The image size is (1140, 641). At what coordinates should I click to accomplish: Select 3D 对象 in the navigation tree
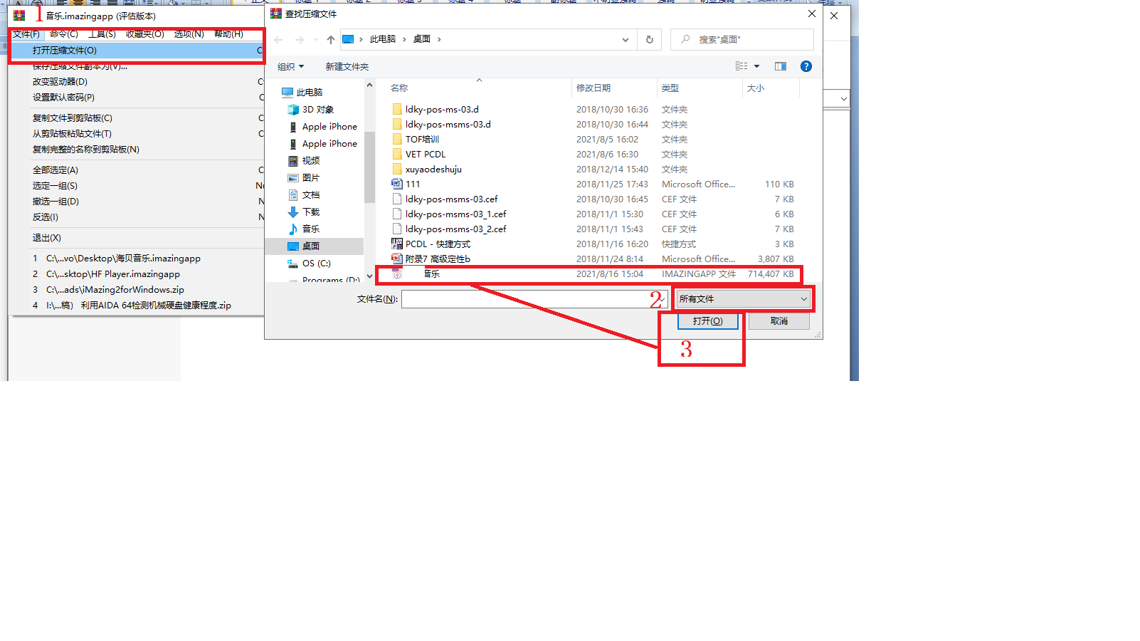pyautogui.click(x=318, y=110)
